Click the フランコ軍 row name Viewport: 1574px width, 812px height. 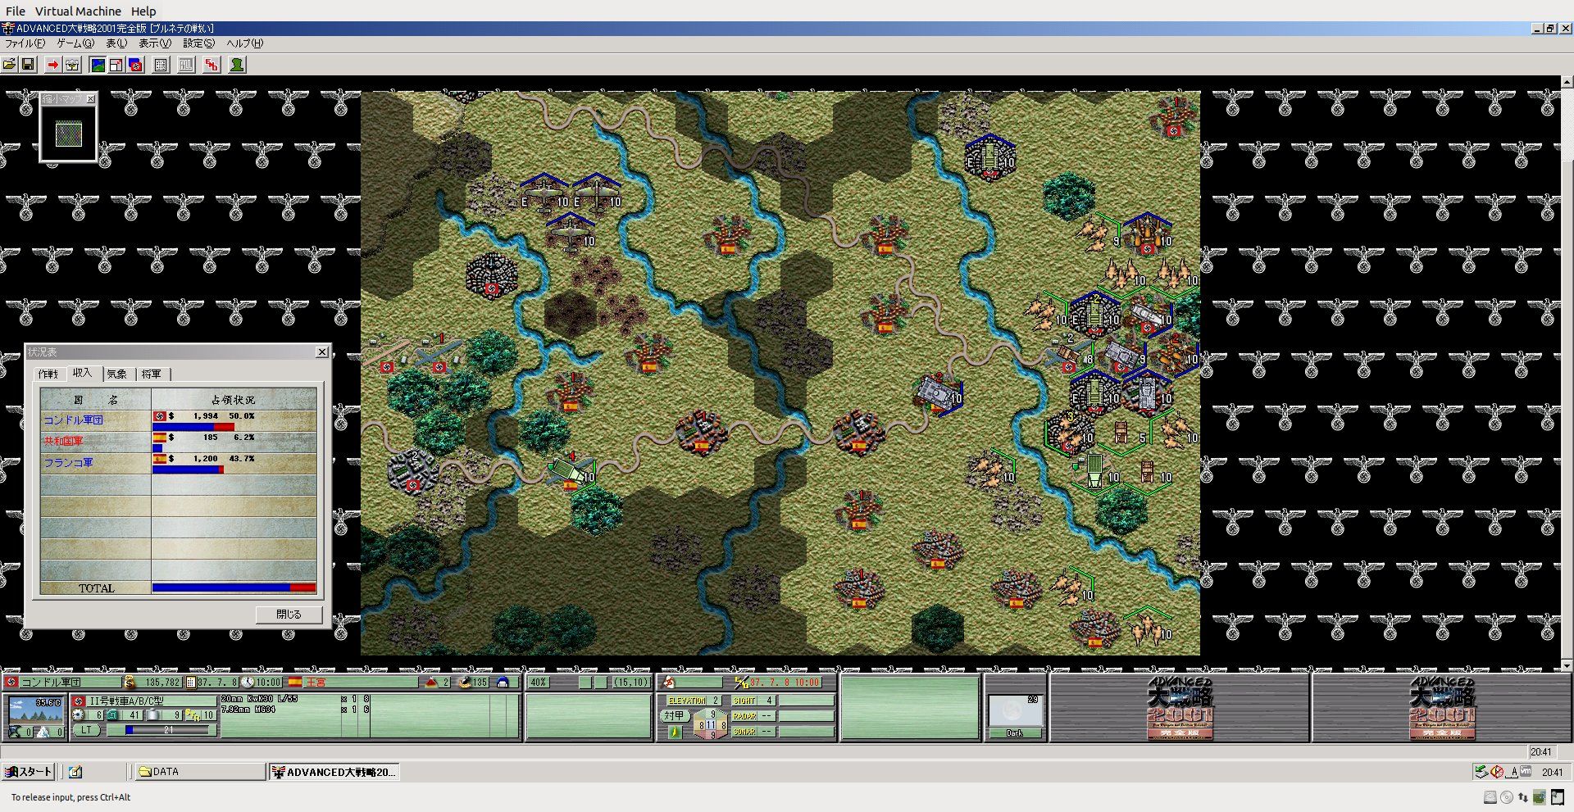click(x=68, y=463)
